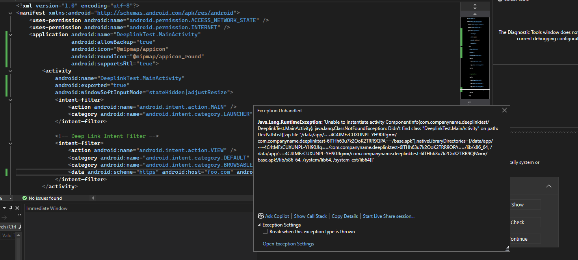The height and width of the screenshot is (260, 578).
Task: Collapse the Exception Settings section
Action: click(x=259, y=225)
